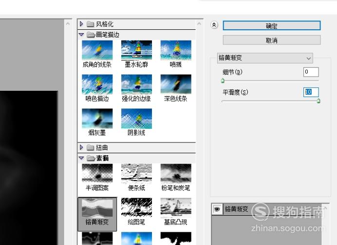
Task: Select the 成角的线条 filter thumbnail
Action: coord(97,50)
